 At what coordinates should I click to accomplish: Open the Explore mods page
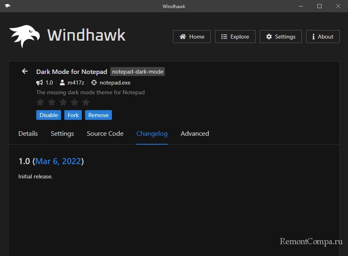click(x=235, y=37)
